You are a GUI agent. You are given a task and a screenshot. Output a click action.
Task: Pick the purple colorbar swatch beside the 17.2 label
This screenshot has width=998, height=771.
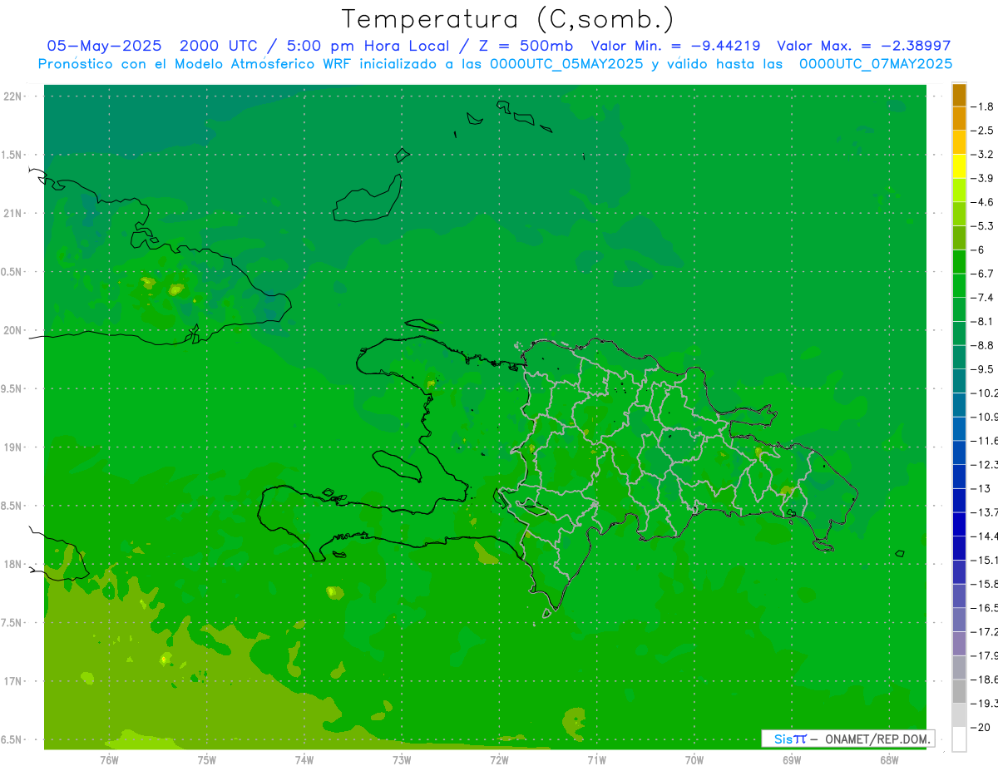[959, 644]
